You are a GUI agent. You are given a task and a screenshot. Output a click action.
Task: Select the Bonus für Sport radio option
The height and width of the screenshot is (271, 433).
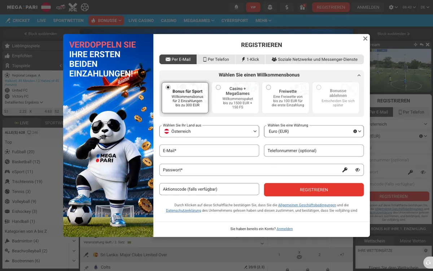pos(168,87)
